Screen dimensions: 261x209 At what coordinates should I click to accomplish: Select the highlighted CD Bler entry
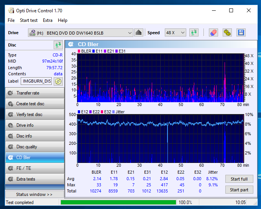tap(35, 158)
